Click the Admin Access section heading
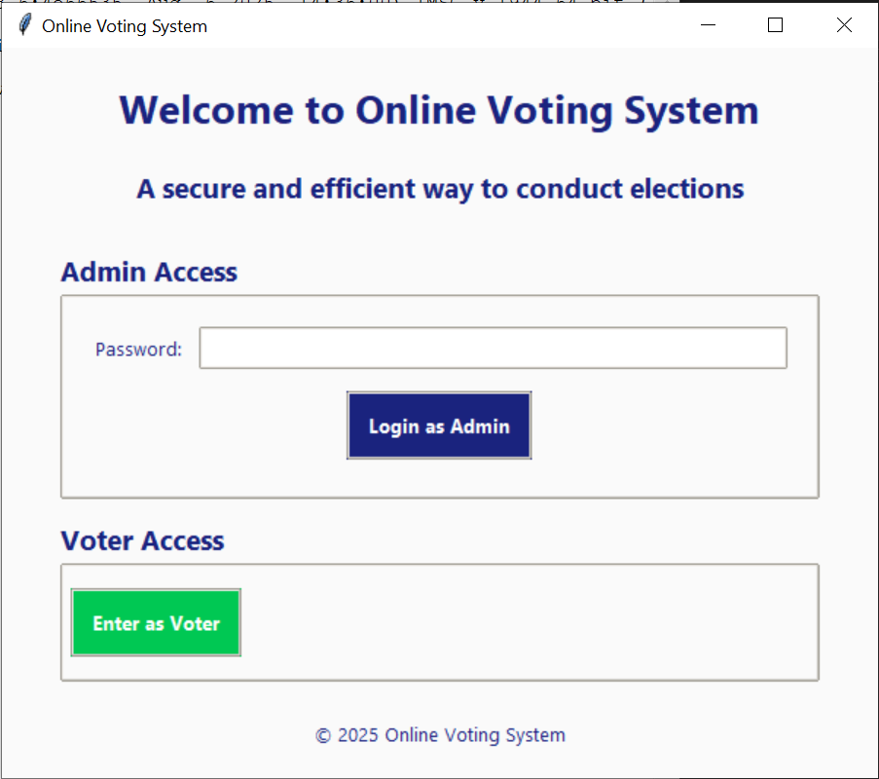 coord(148,273)
